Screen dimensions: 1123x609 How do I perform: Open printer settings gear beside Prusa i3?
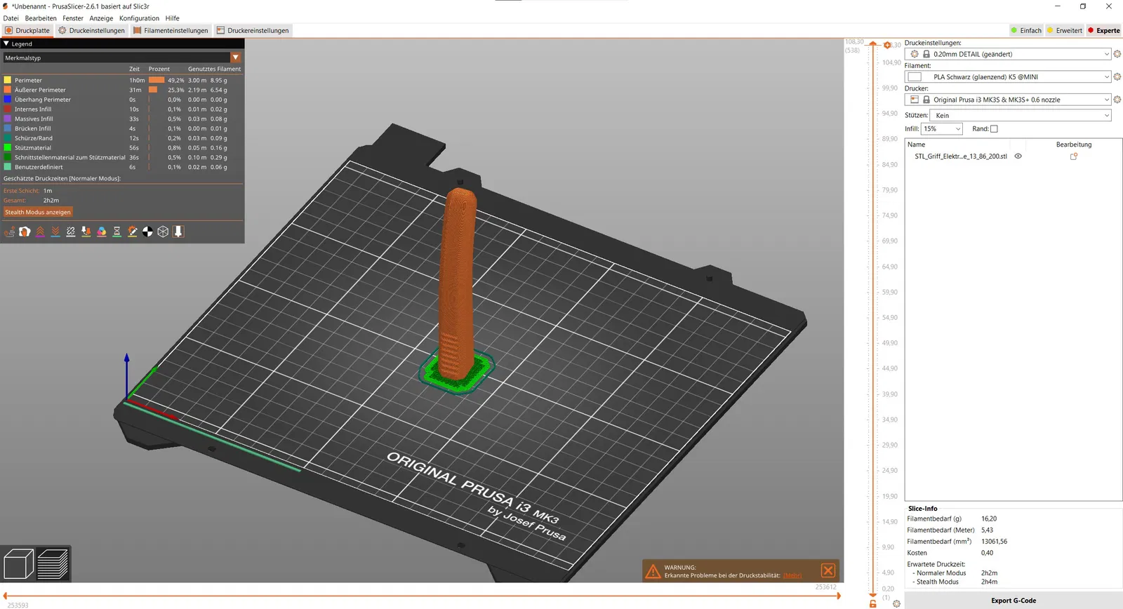pyautogui.click(x=1117, y=100)
